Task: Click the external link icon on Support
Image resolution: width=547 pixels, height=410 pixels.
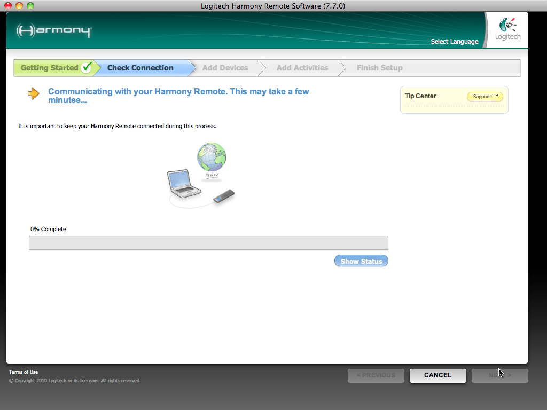Action: point(496,97)
